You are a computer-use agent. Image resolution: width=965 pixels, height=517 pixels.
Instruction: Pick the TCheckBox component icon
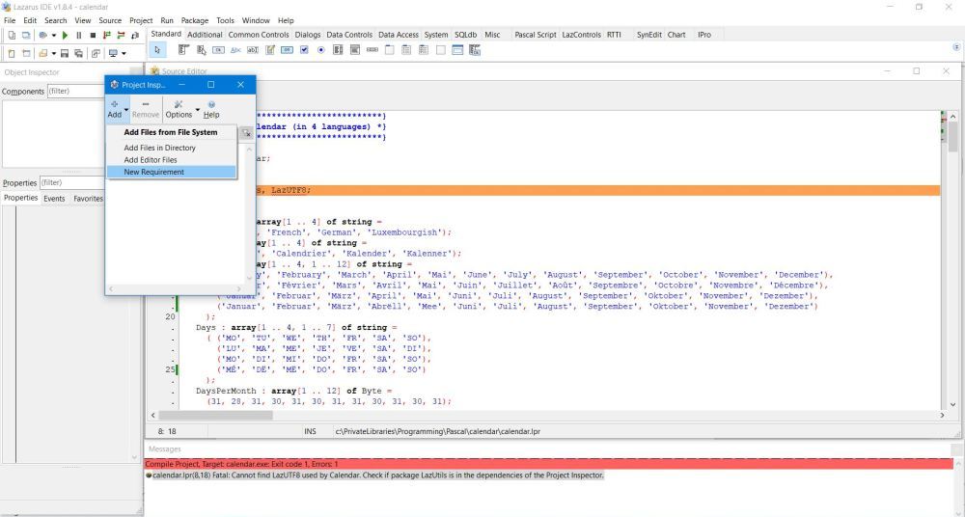[304, 50]
